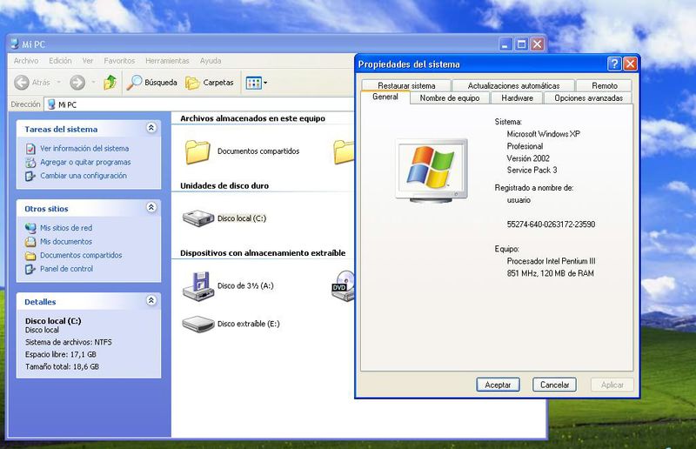The height and width of the screenshot is (449, 696).
Task: Maximize the Mi PC window
Action: point(521,44)
